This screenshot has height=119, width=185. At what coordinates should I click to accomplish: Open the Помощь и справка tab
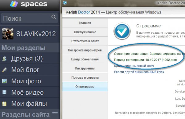pyautogui.click(x=85, y=77)
